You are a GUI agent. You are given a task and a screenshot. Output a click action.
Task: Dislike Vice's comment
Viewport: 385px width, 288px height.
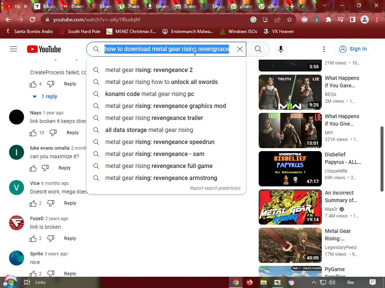51,203
